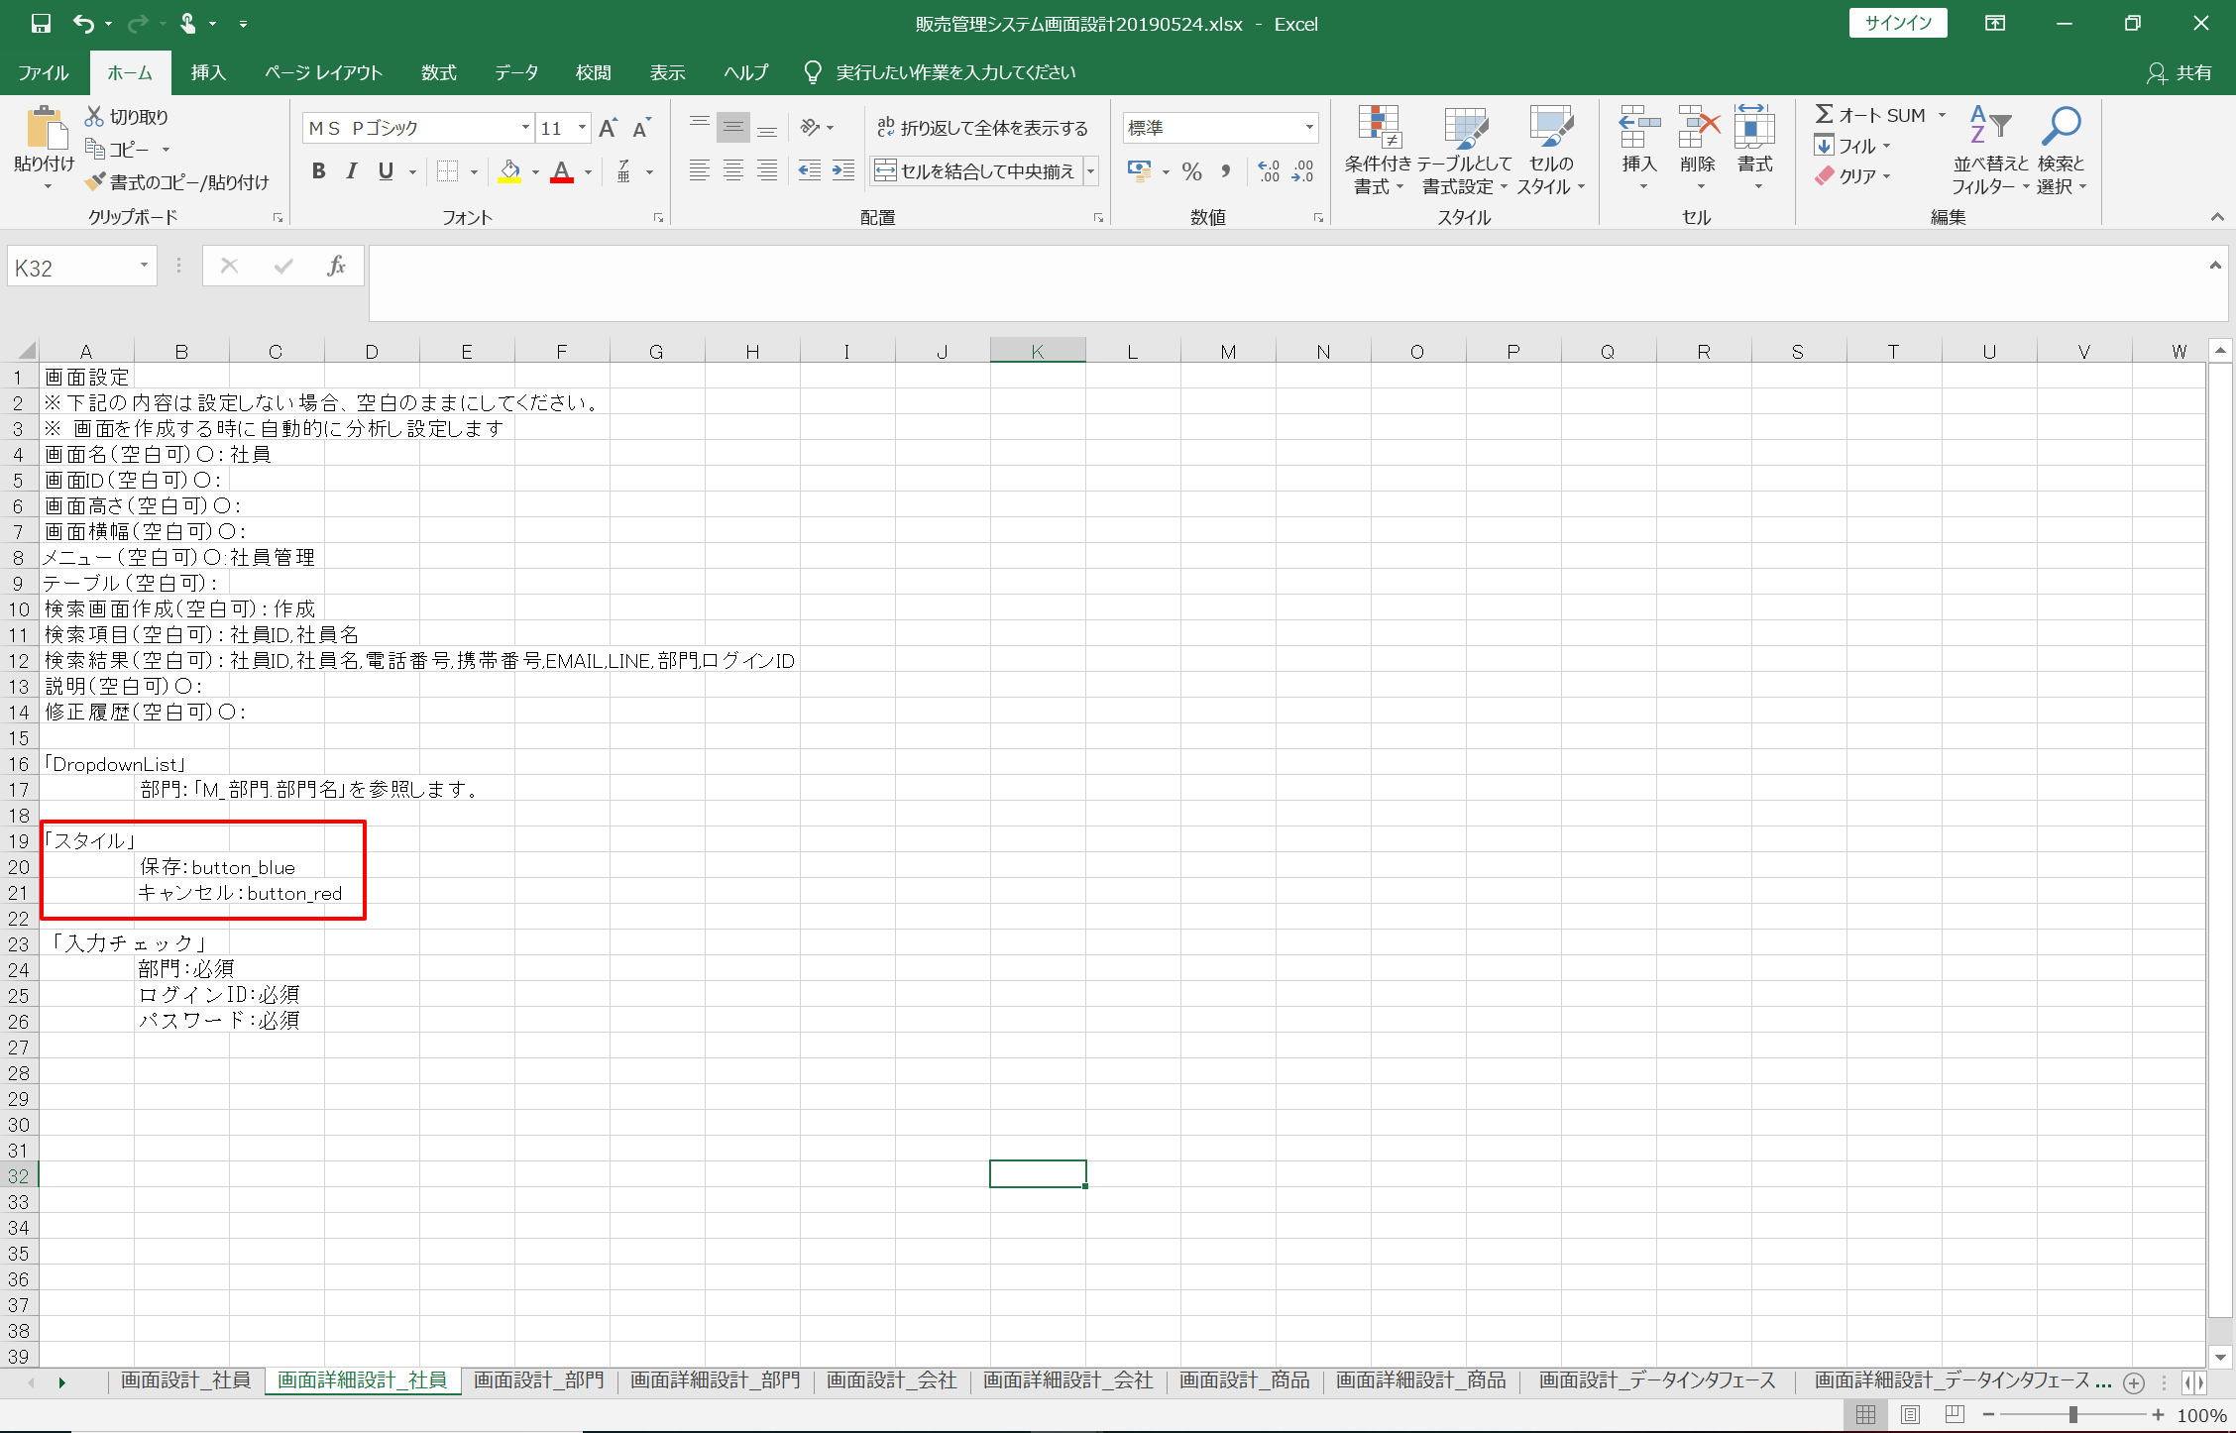Click the zoom slider handle
Image resolution: width=2236 pixels, height=1433 pixels.
2072,1414
